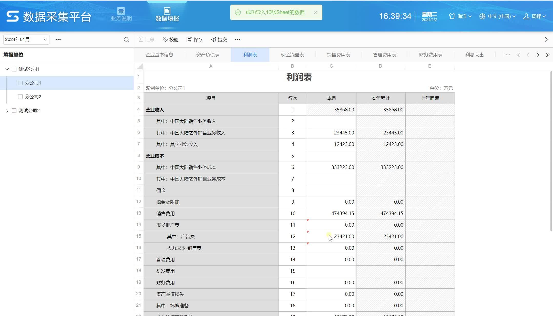The image size is (553, 316).
Task: Show more sheet tabs ellipsis
Action: (508, 55)
